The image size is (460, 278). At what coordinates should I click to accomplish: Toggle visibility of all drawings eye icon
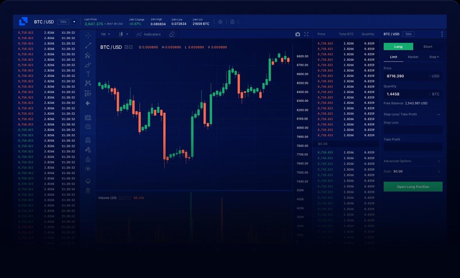coord(88,169)
